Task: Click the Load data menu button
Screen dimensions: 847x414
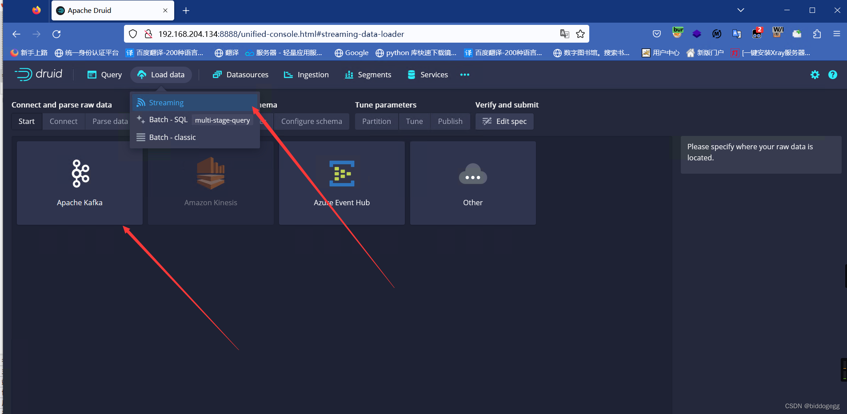Action: click(x=161, y=75)
